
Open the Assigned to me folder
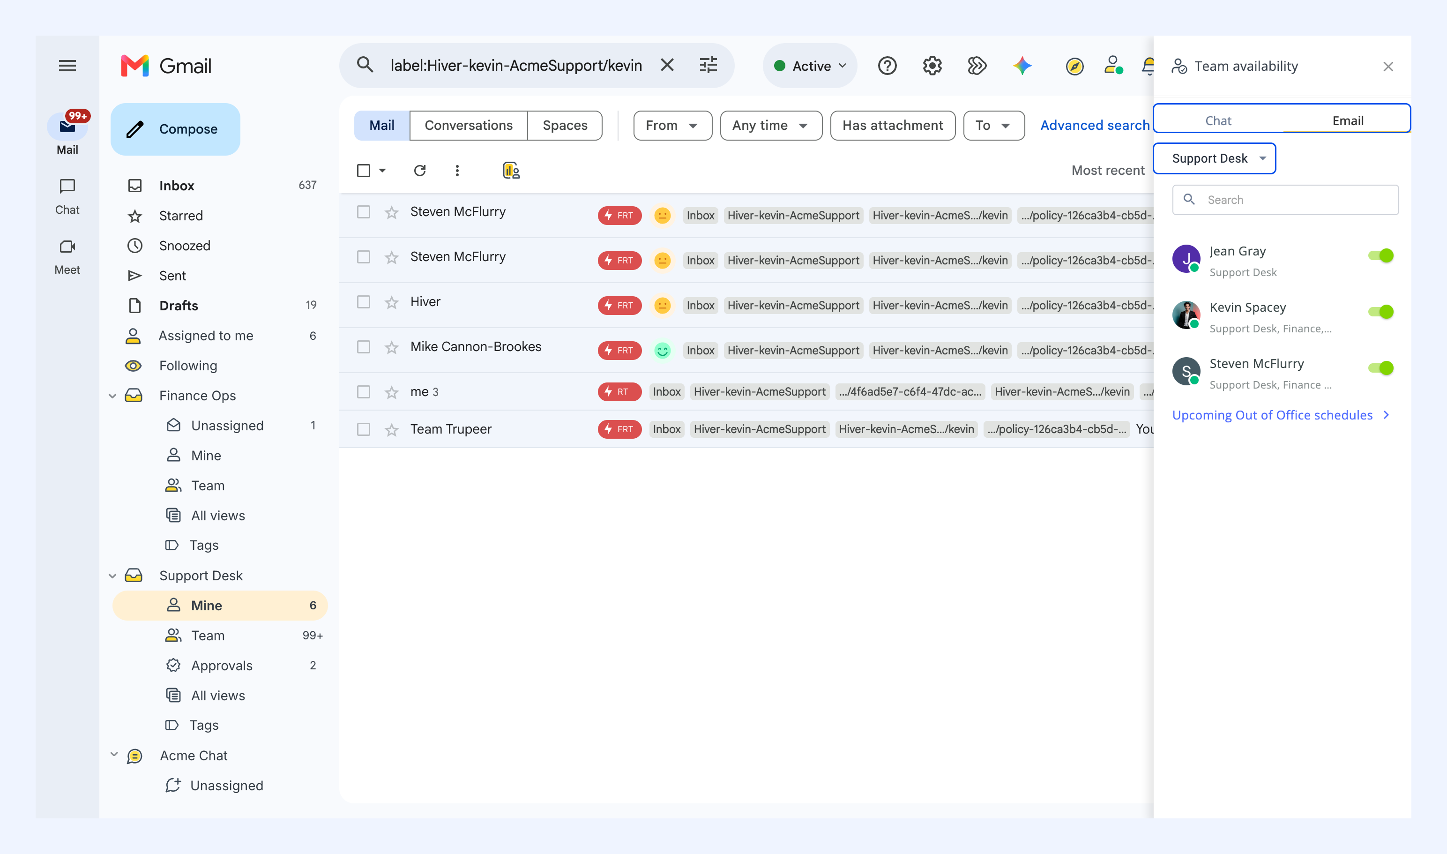click(220, 336)
